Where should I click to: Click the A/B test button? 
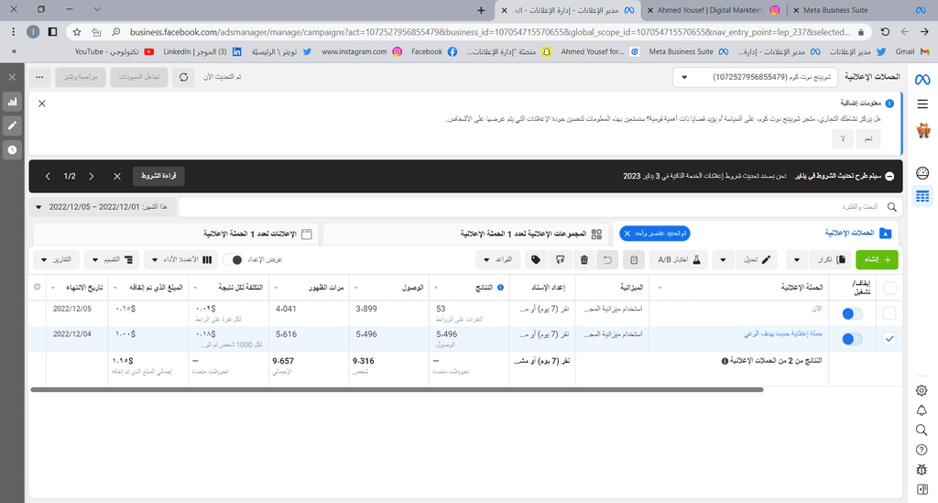[x=679, y=259]
